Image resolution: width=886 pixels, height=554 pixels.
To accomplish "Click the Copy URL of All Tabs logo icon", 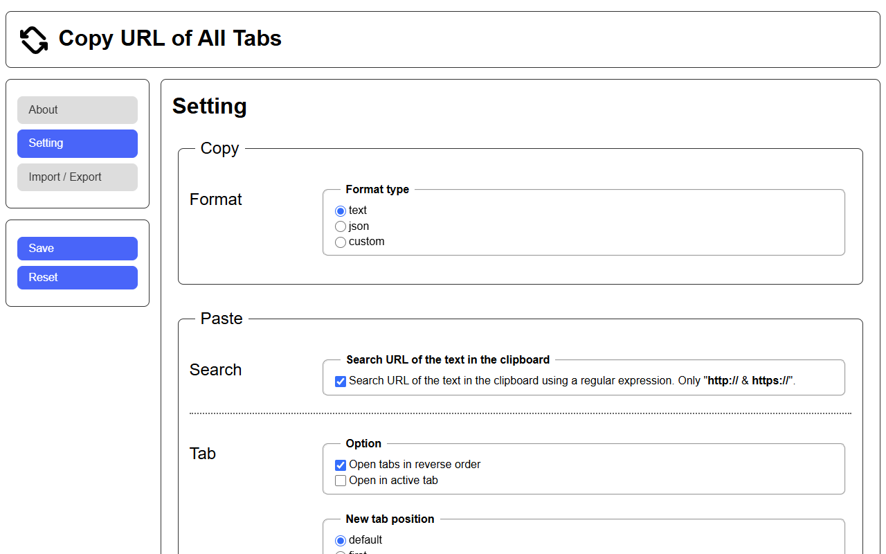I will coord(34,39).
